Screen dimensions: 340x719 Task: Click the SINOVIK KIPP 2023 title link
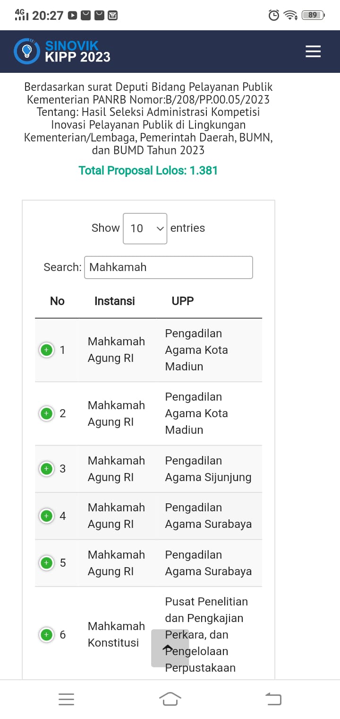[x=78, y=52]
